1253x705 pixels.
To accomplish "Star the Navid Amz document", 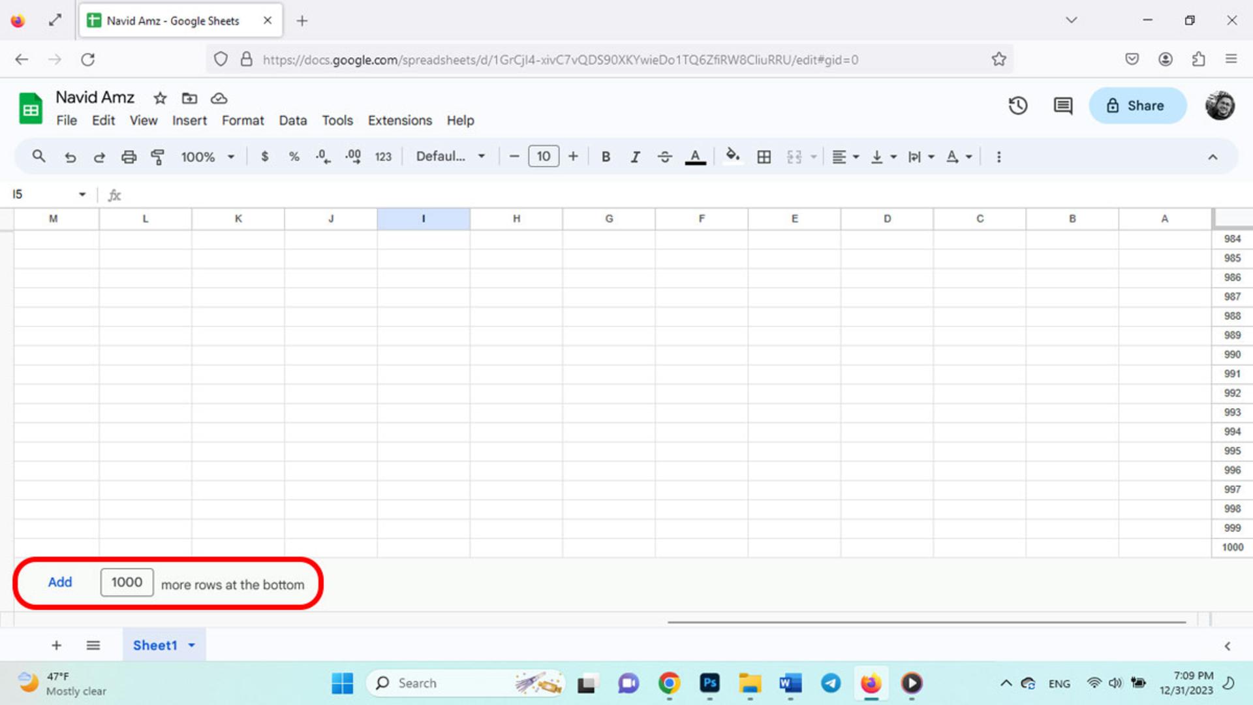I will 160,98.
